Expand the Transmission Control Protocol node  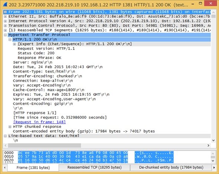5,26
